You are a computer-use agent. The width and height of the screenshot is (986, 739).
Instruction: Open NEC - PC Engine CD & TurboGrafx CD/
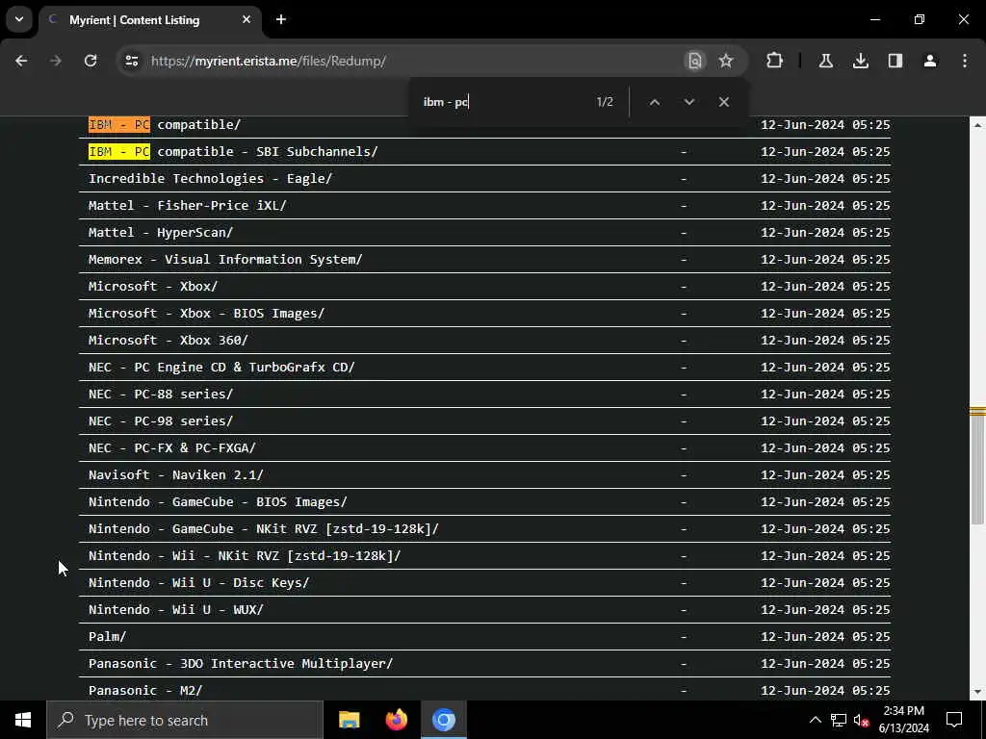(x=221, y=368)
